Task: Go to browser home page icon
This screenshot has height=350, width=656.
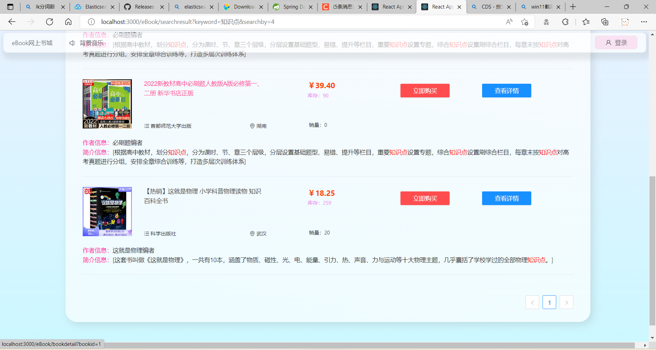Action: pos(68,22)
